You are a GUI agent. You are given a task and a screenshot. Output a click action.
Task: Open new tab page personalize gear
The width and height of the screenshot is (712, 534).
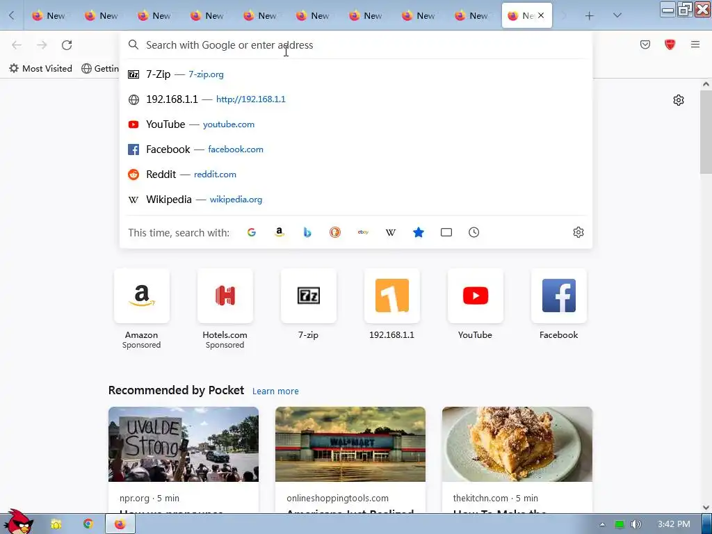point(679,100)
